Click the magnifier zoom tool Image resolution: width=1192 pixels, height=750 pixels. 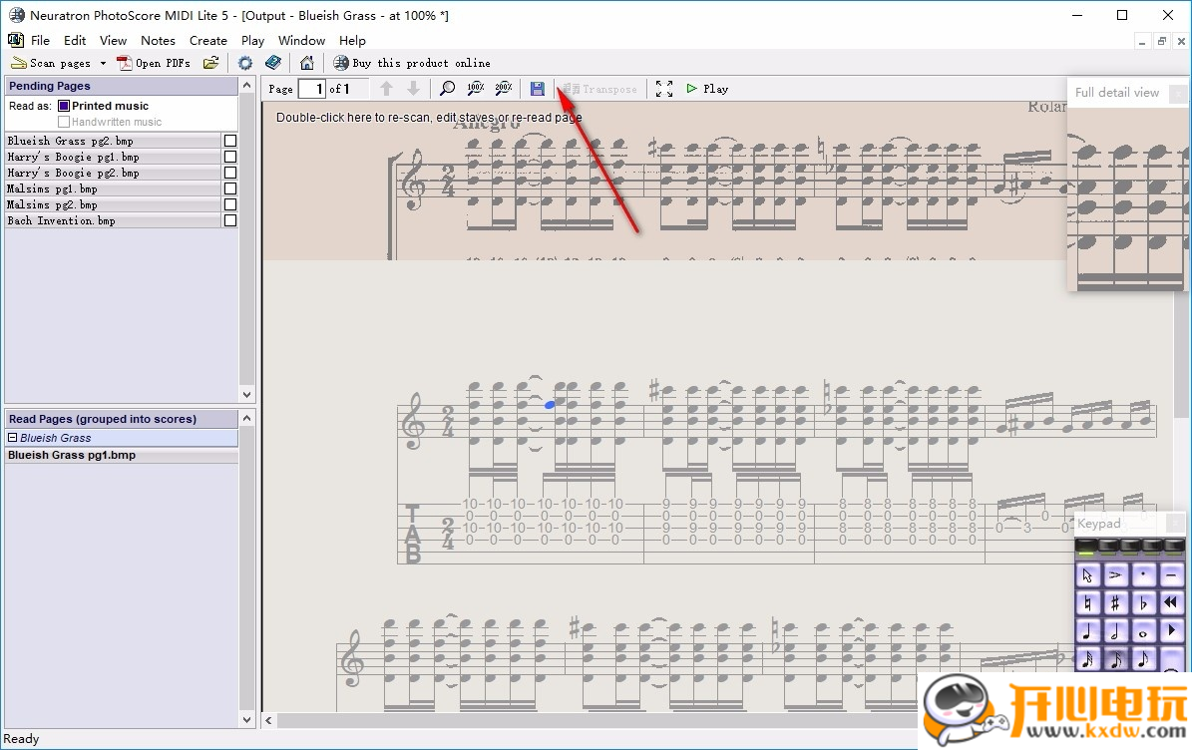click(x=448, y=89)
